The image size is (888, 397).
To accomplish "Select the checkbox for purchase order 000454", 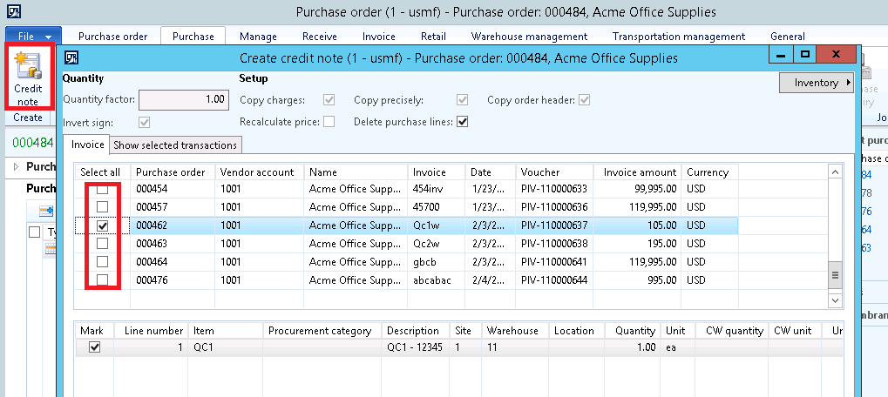I will click(103, 189).
